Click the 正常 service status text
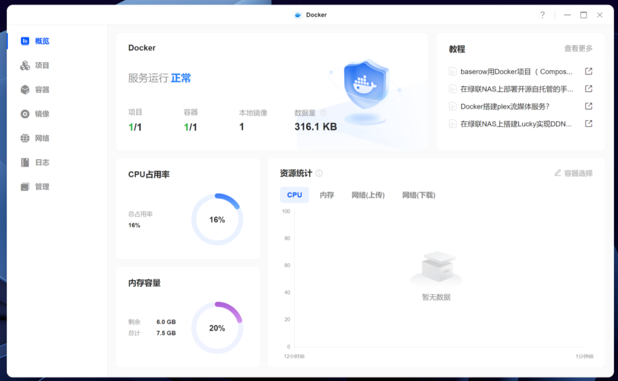 181,78
